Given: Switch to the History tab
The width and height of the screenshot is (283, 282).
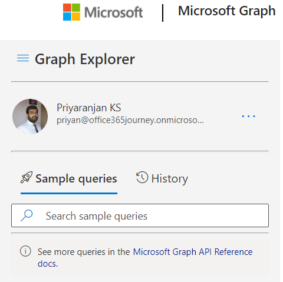Looking at the screenshot, I should pyautogui.click(x=162, y=178).
